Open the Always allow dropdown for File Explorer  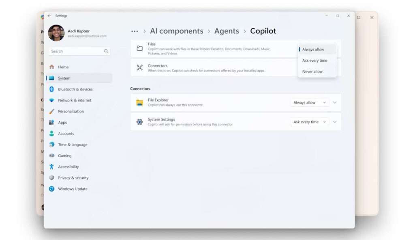point(309,102)
